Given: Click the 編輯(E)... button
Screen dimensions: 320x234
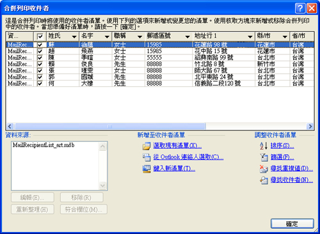Looking at the screenshot, I should [x=33, y=198].
